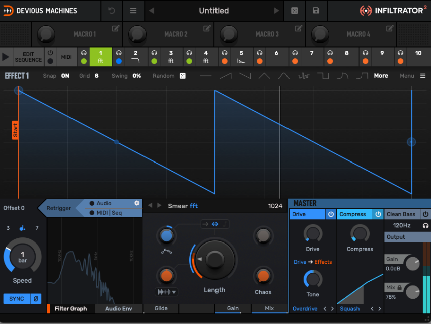Open waveform type dropdown

(166, 292)
